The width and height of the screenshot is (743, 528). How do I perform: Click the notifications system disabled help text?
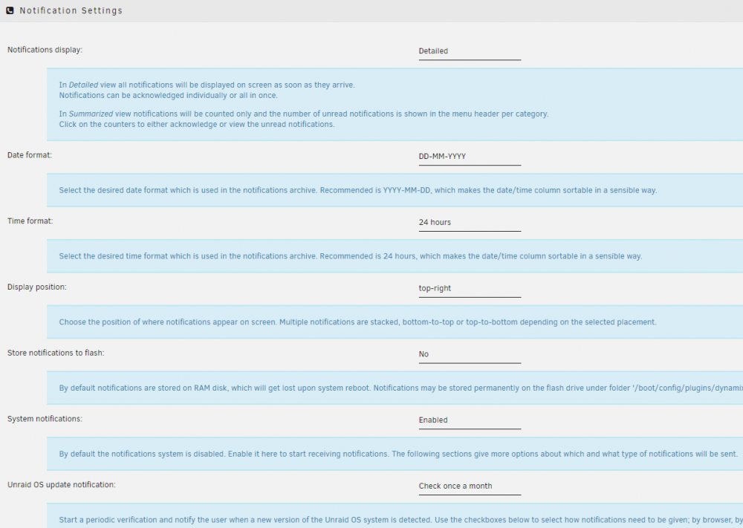pyautogui.click(x=398, y=454)
